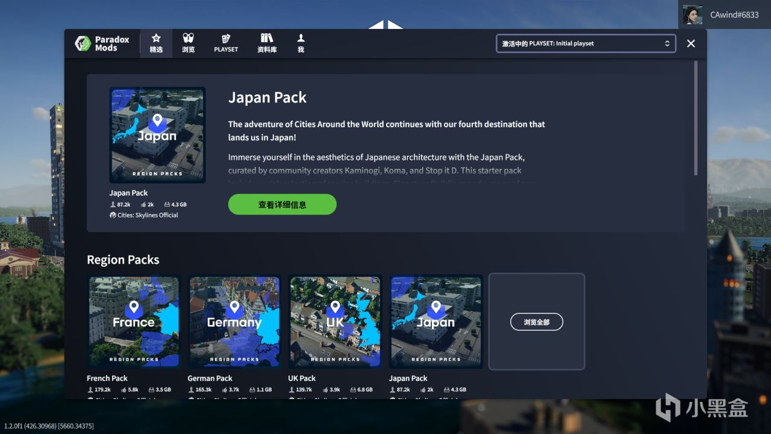
Task: Click the CAwind#6833 user avatar
Action: (693, 14)
